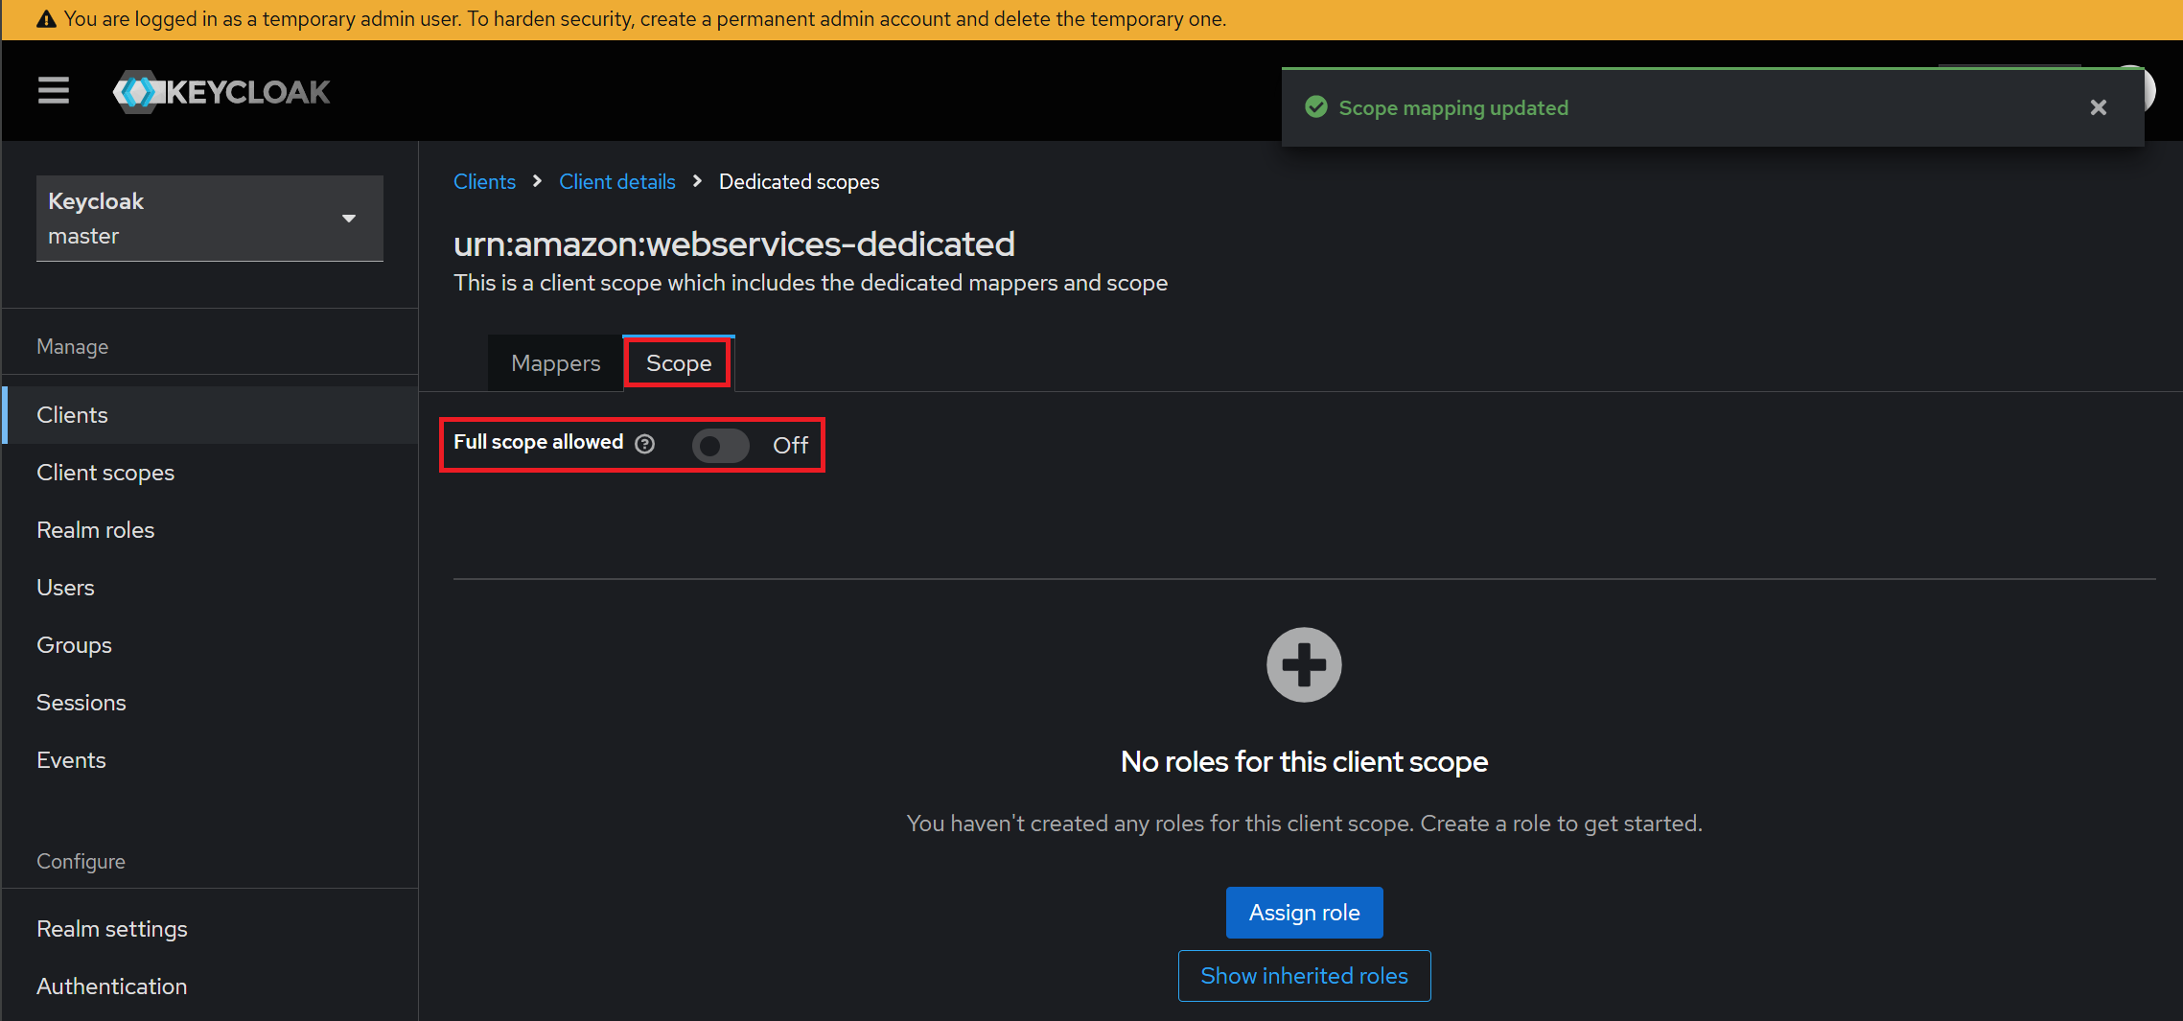
Task: Click the plus icon above No roles
Action: 1304,664
